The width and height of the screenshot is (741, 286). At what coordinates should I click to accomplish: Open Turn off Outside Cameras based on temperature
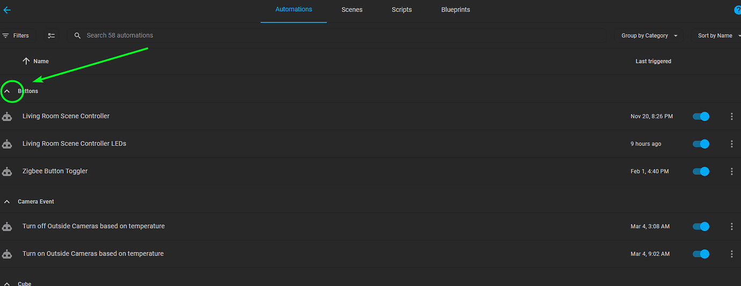tap(93, 227)
